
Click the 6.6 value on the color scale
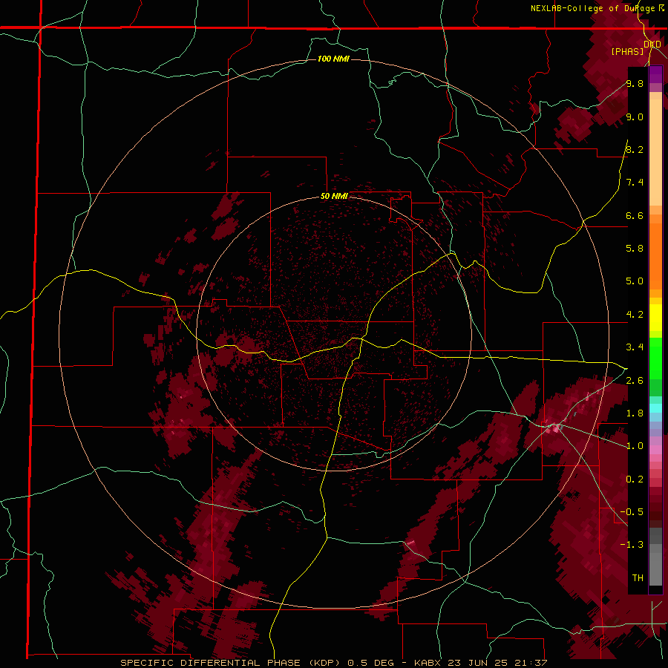coord(635,215)
